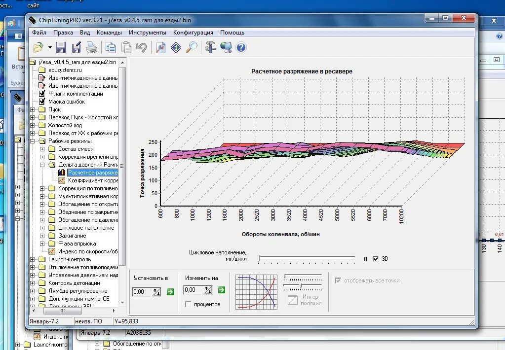The image size is (505, 350).
Task: Click the upper interpolation slider near curves
Action: [x=303, y=278]
